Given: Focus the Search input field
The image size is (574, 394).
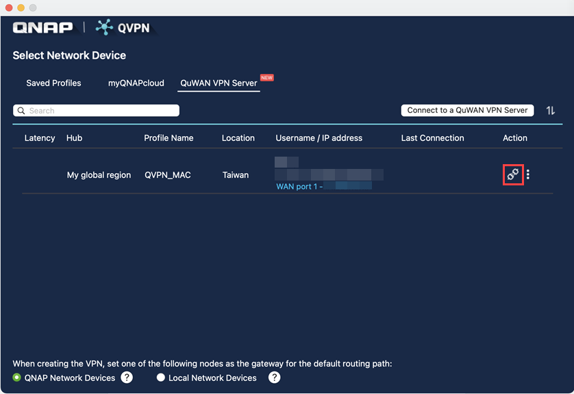Looking at the screenshot, I should pyautogui.click(x=97, y=111).
